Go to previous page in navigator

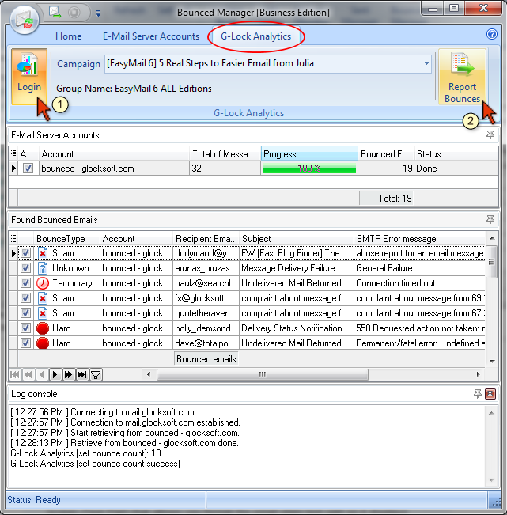click(x=28, y=374)
